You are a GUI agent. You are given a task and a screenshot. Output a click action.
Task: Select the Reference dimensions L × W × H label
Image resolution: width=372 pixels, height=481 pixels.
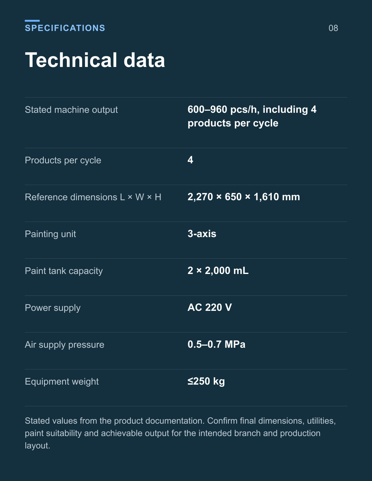pyautogui.click(x=93, y=197)
